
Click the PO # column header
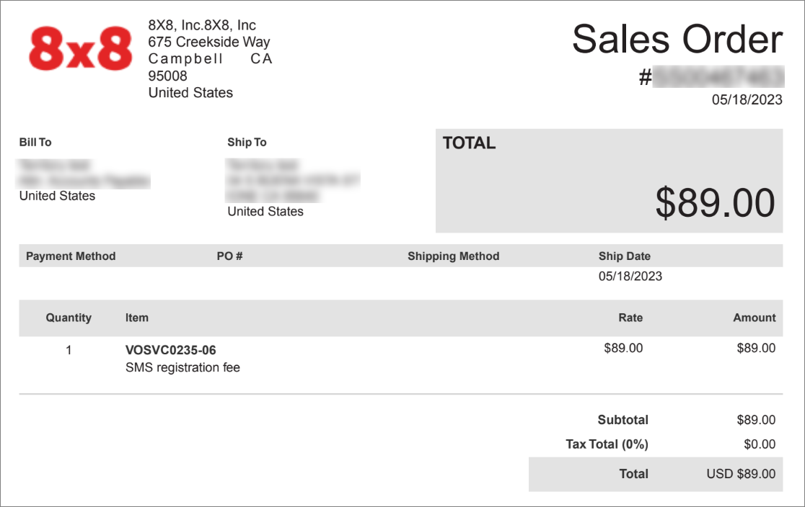(229, 256)
